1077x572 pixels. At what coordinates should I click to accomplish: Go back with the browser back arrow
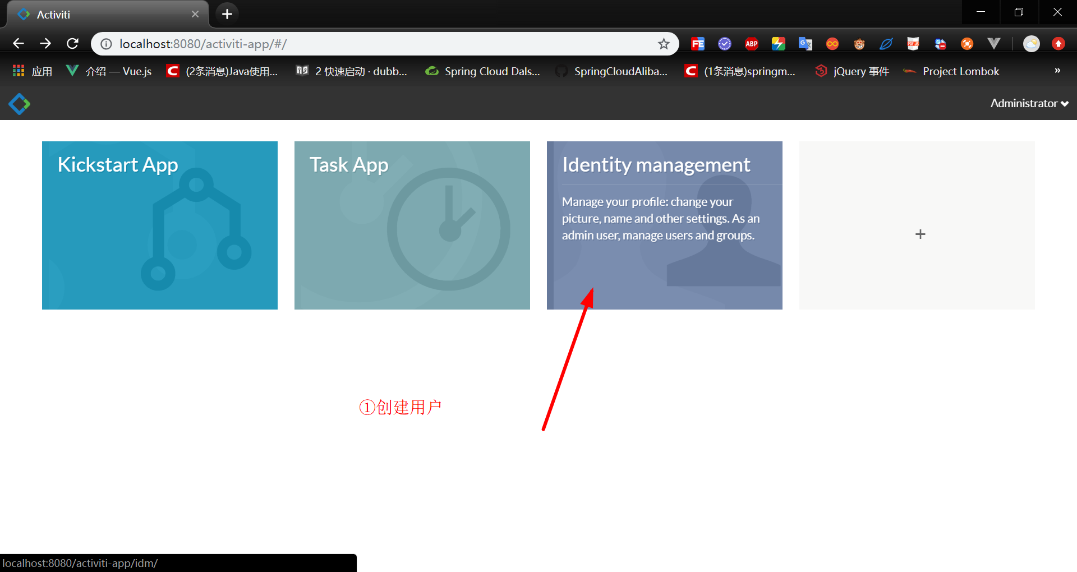coord(19,44)
